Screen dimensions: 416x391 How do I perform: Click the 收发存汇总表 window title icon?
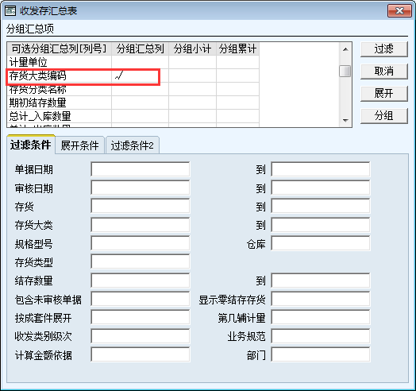pyautogui.click(x=10, y=11)
